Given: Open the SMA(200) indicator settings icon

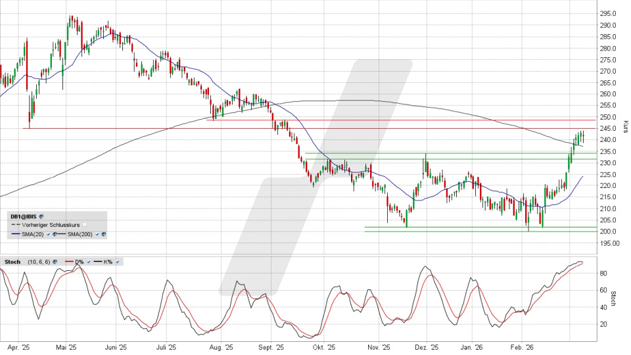Looking at the screenshot, I should 103,233.
